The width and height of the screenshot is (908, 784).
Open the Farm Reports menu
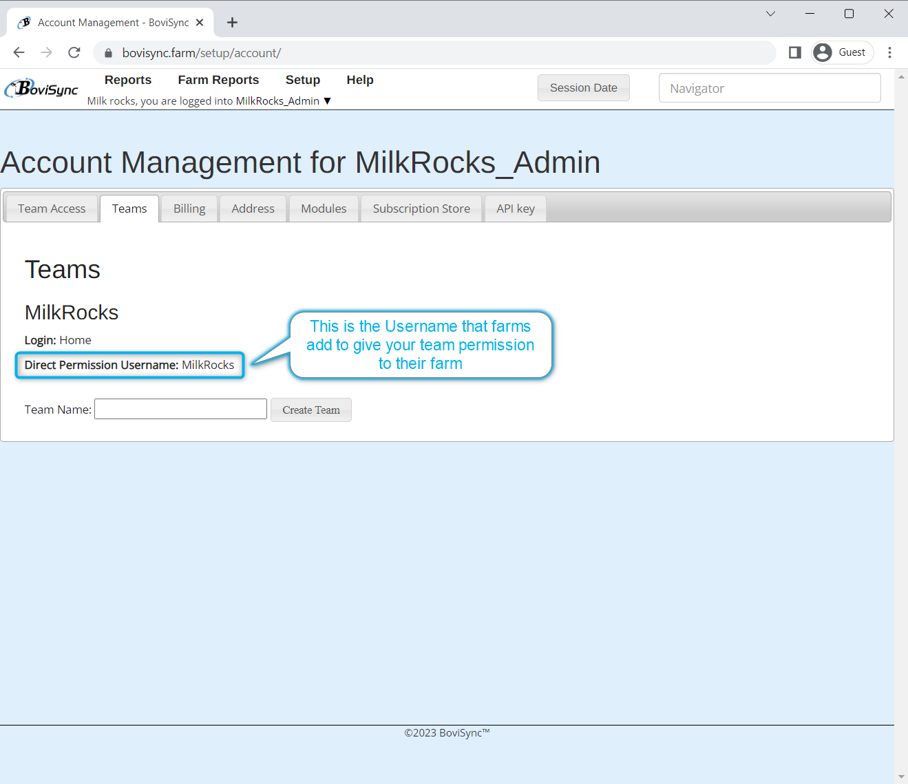tap(218, 80)
